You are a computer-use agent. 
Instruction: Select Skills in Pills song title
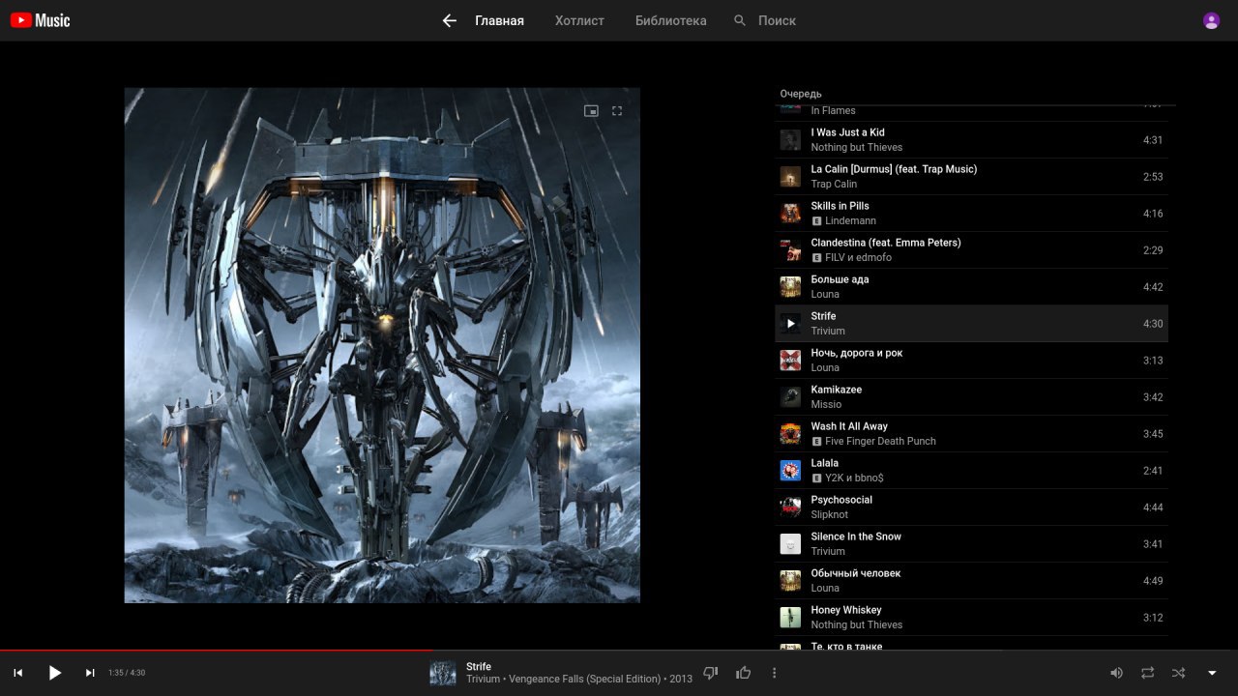tap(840, 206)
